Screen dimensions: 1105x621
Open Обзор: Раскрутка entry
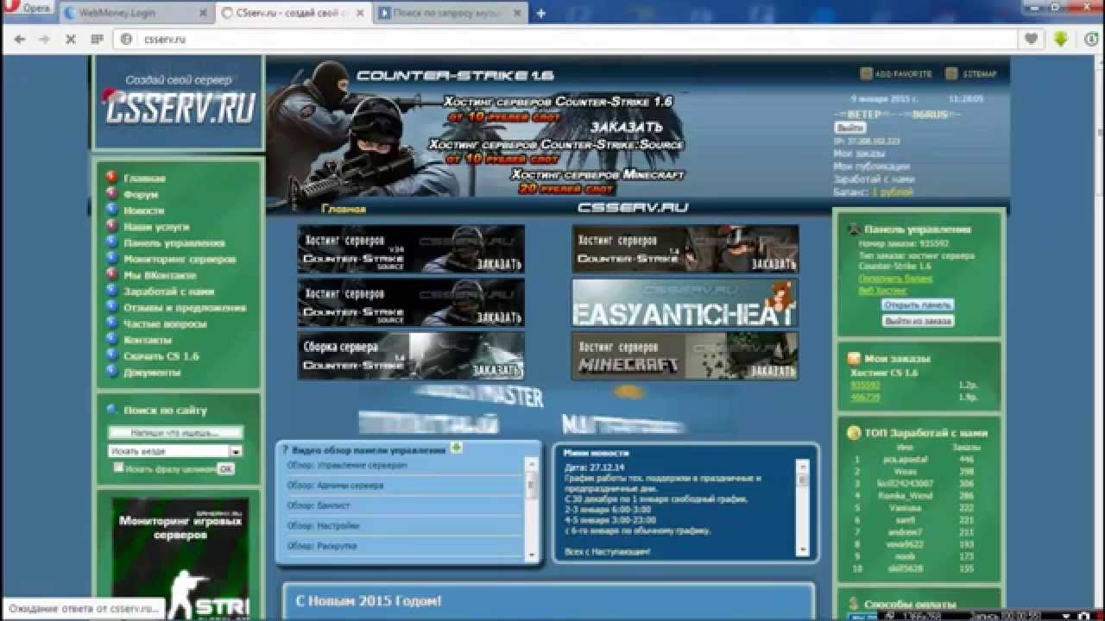coord(322,545)
